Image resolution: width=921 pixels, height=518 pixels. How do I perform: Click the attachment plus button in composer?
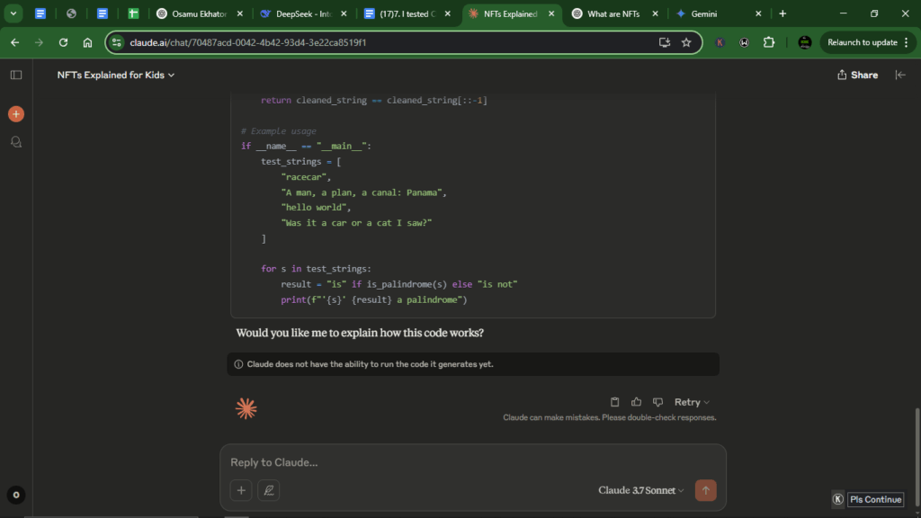[x=241, y=490]
